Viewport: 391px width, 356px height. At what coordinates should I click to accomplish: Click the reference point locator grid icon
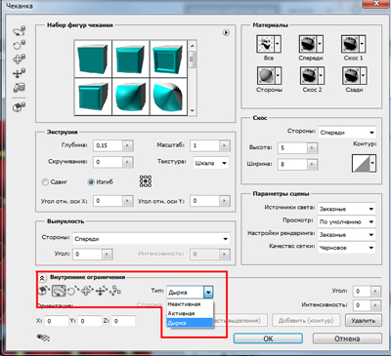146,181
